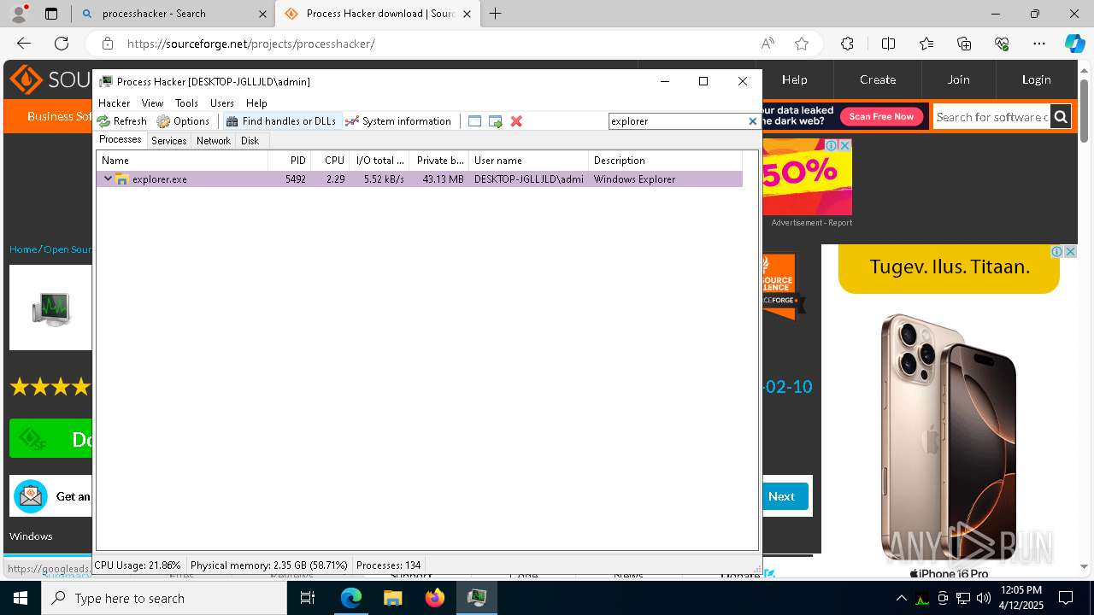The height and width of the screenshot is (615, 1094).
Task: Click CPU Usage status bar entry
Action: pos(138,565)
